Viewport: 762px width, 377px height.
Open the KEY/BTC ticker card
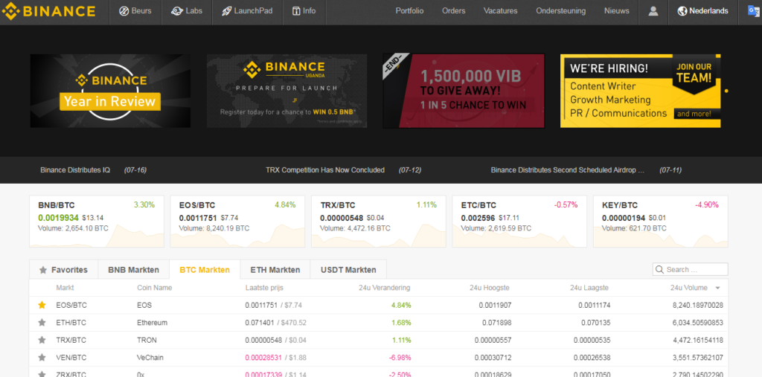coord(661,221)
